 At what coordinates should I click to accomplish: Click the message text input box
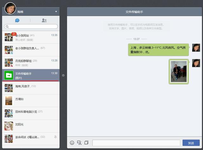136,143
